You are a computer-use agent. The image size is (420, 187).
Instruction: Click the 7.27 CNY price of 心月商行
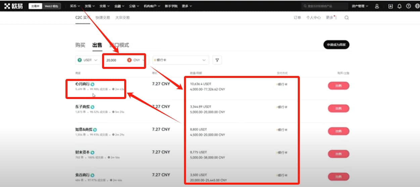pos(161,84)
